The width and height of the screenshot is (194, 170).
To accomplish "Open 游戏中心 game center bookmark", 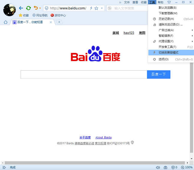I will [x=58, y=15].
